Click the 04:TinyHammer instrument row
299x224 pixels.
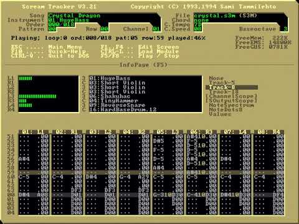click(146, 101)
